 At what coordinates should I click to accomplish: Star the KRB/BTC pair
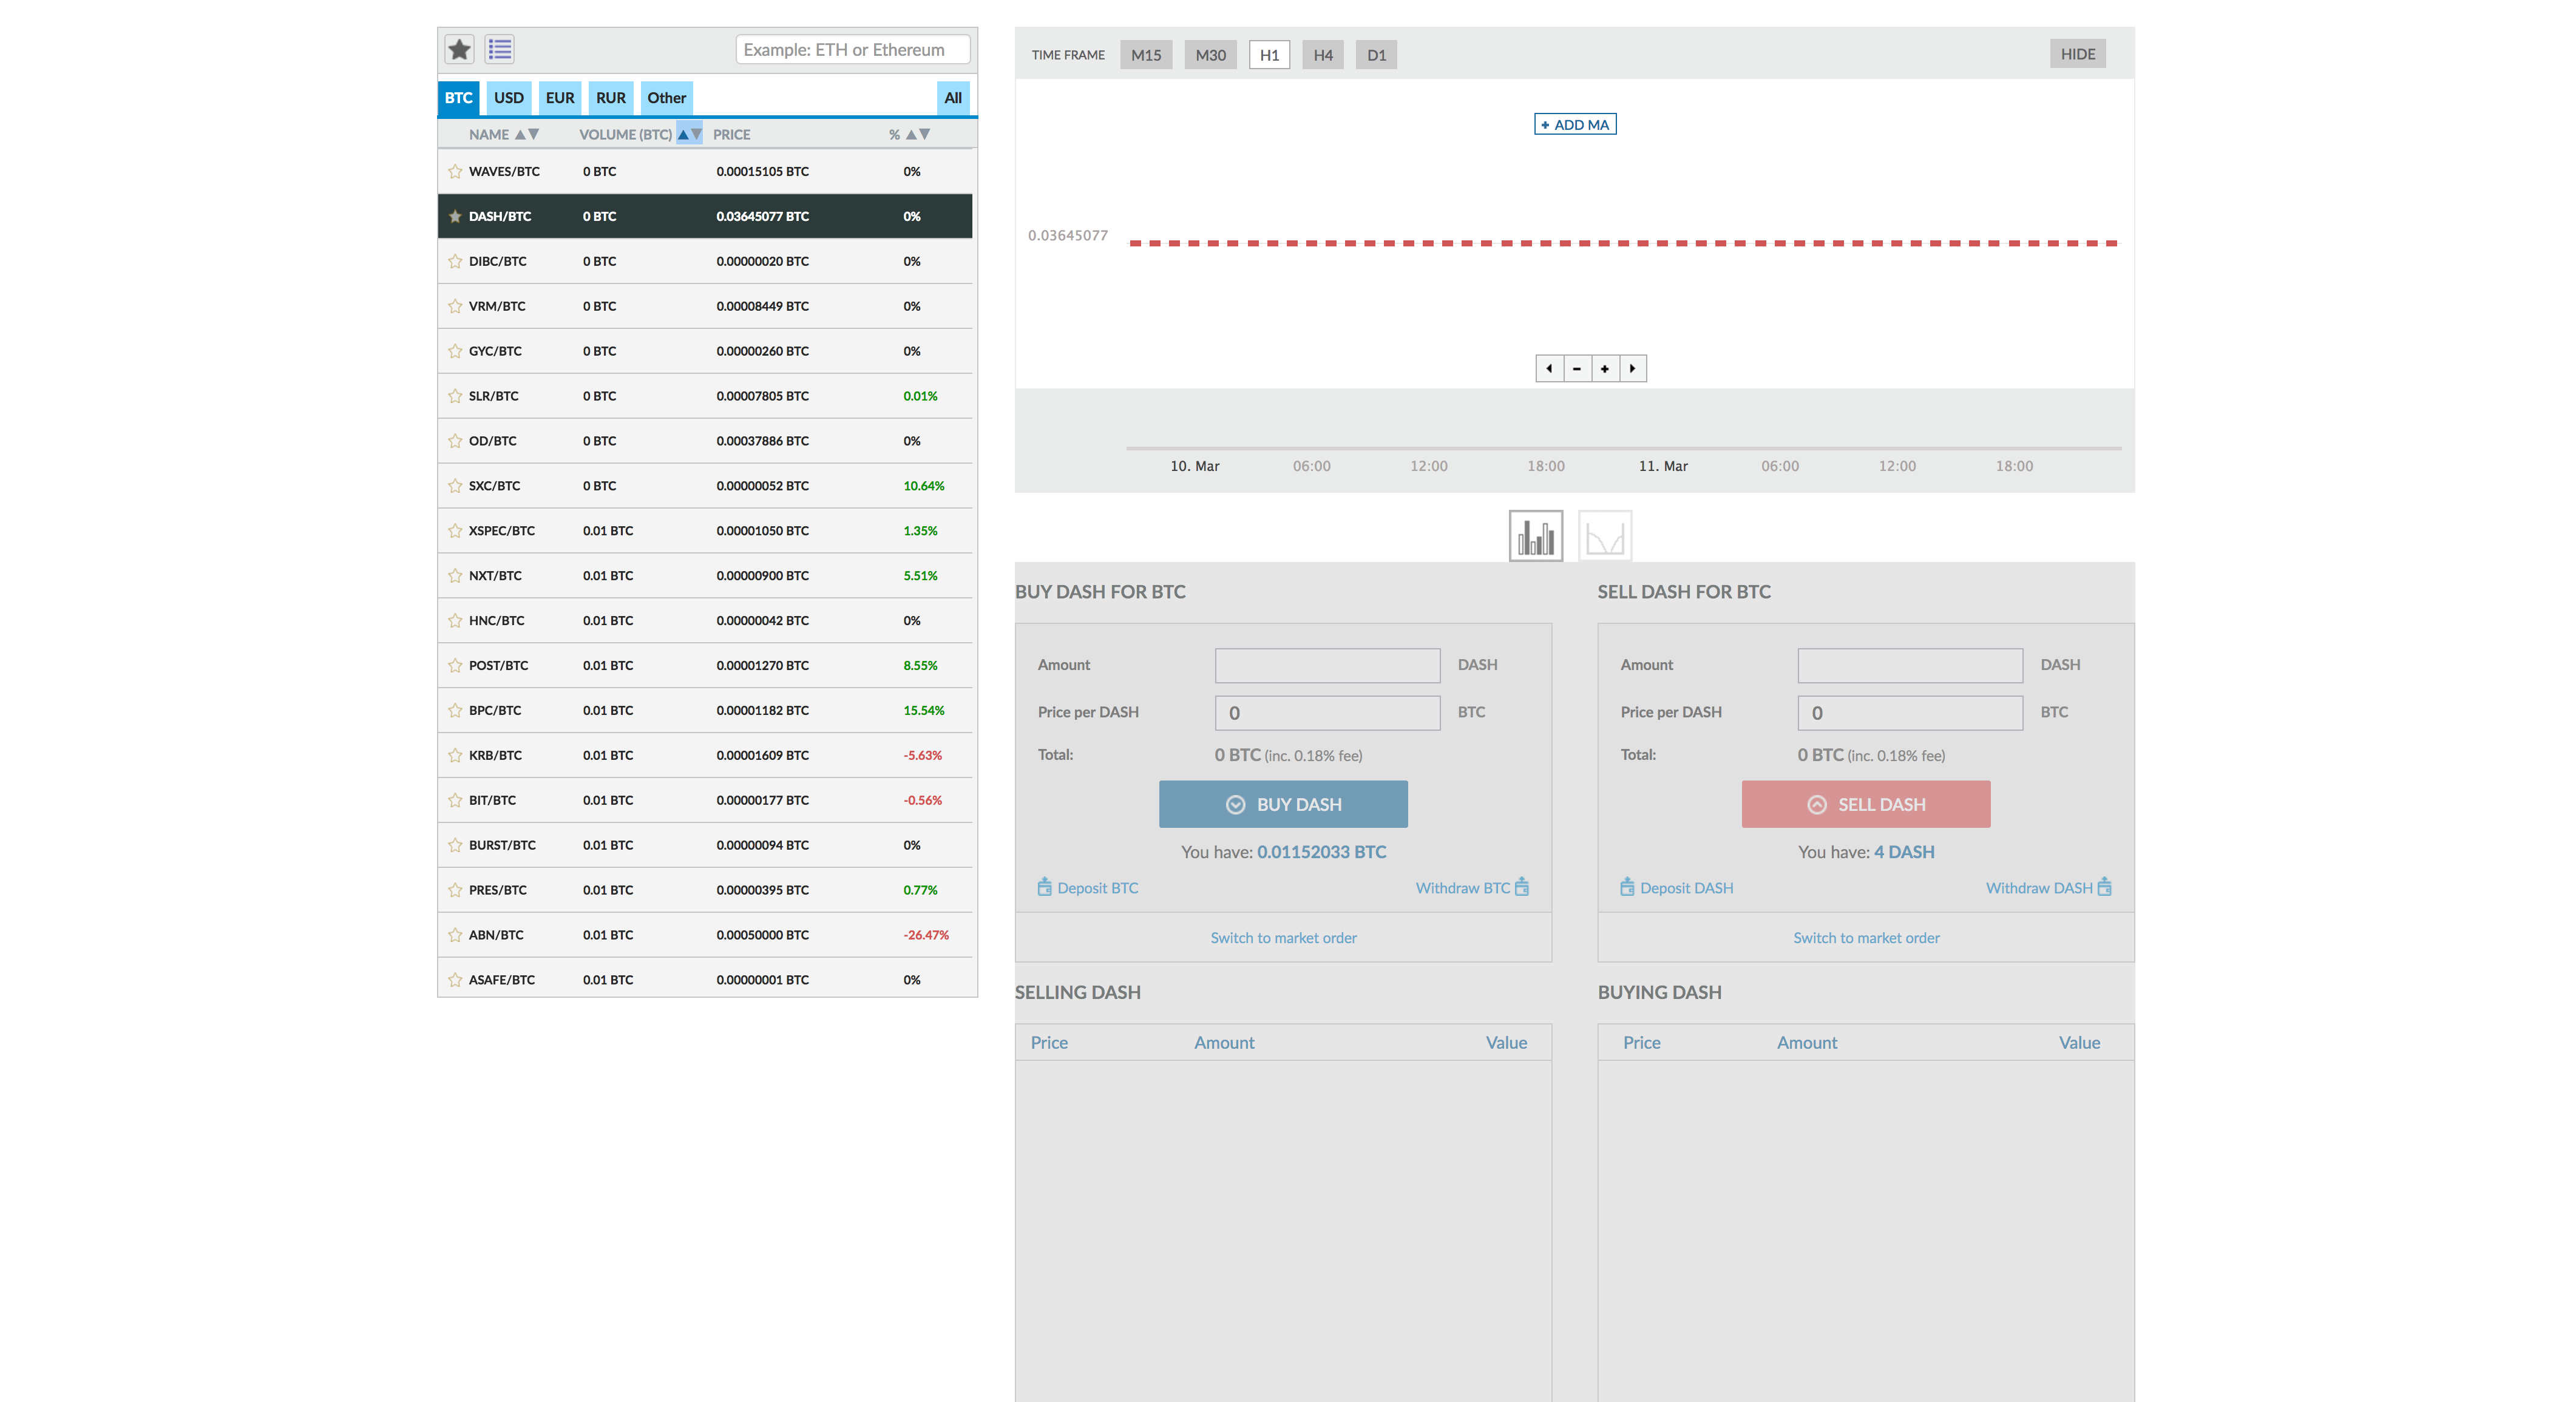455,755
